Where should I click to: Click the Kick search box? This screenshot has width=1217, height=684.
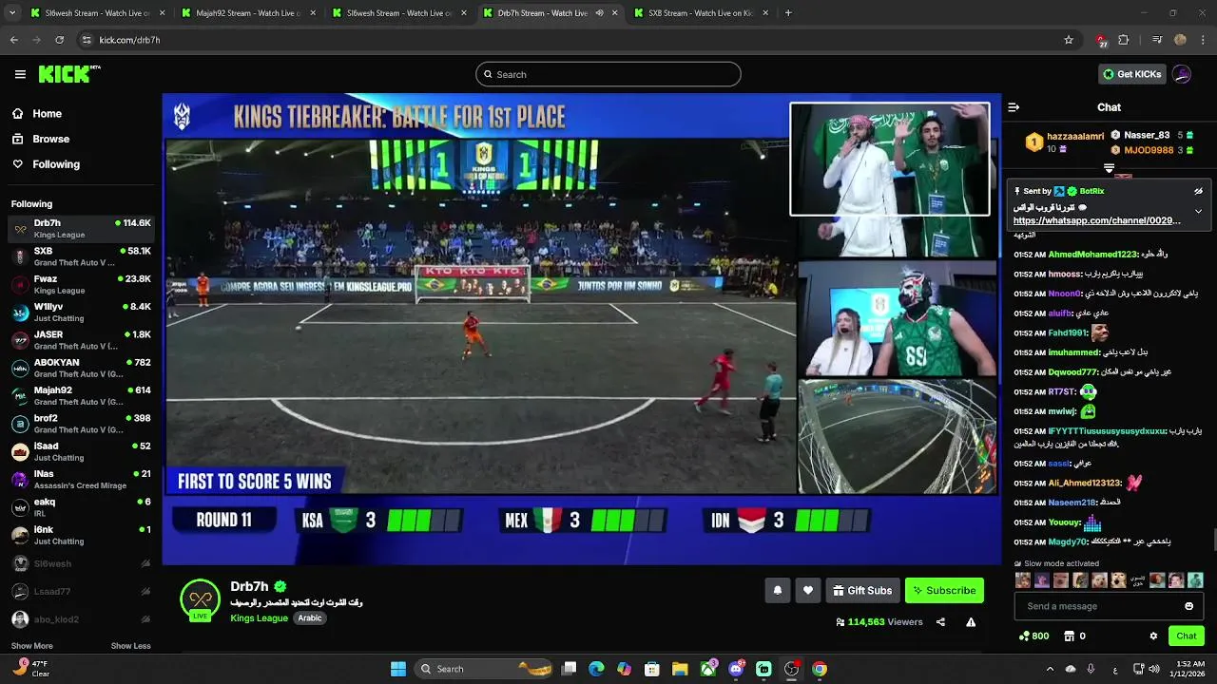[x=608, y=74]
